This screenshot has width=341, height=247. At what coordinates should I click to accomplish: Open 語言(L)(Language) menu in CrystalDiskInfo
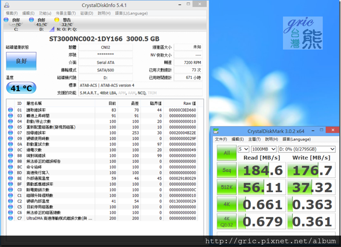(131, 13)
